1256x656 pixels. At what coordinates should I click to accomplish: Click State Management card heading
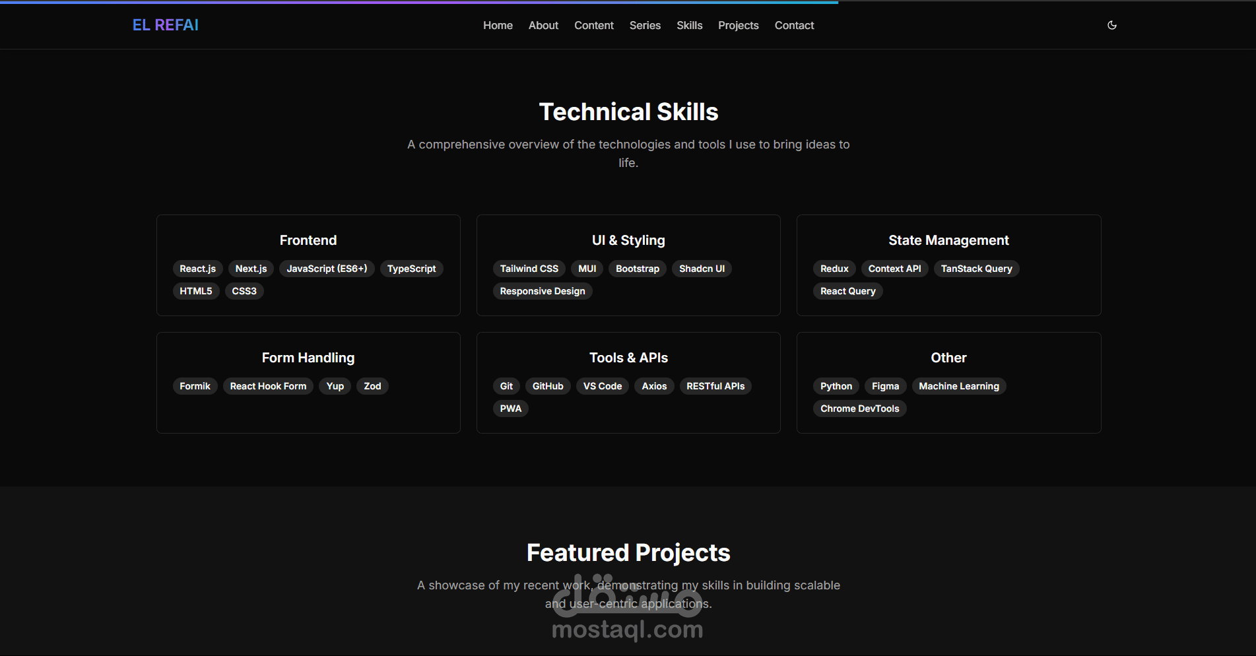tap(948, 240)
